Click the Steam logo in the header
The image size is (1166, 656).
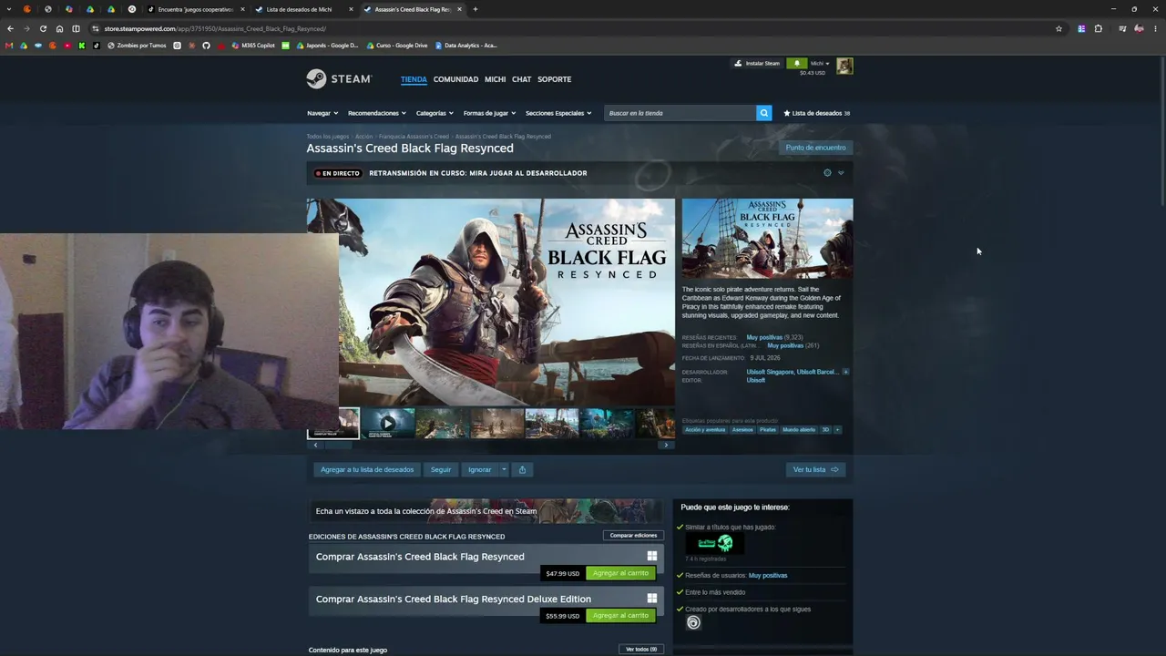(x=339, y=79)
